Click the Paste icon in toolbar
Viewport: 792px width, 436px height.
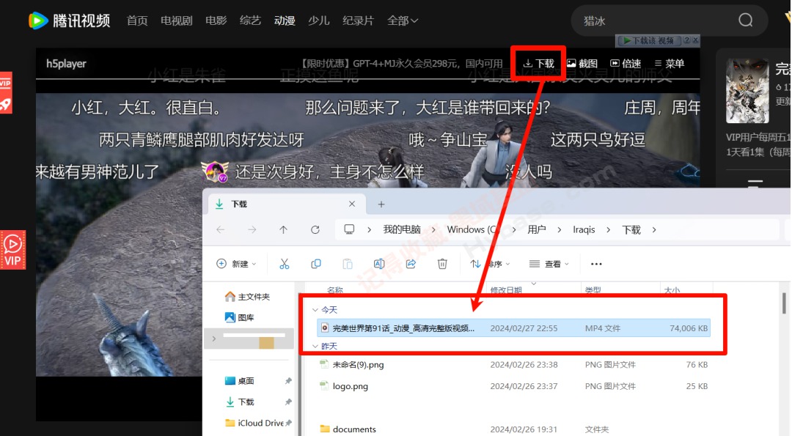[x=348, y=263]
